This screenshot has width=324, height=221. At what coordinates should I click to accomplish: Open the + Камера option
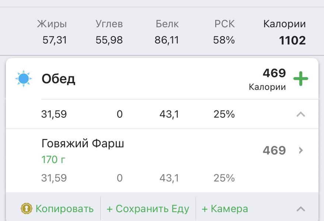(225, 209)
